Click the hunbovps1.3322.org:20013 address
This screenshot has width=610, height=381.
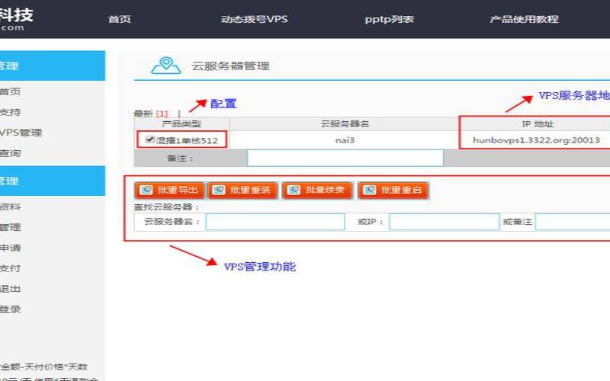tap(537, 140)
